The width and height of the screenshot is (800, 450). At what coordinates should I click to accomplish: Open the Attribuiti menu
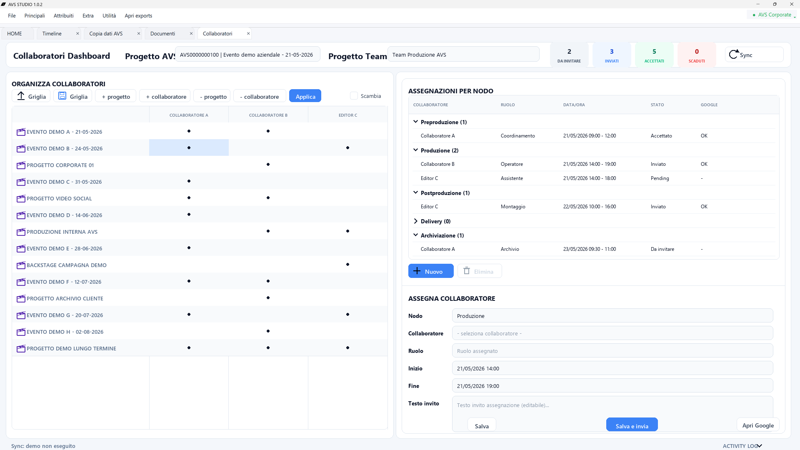(63, 16)
